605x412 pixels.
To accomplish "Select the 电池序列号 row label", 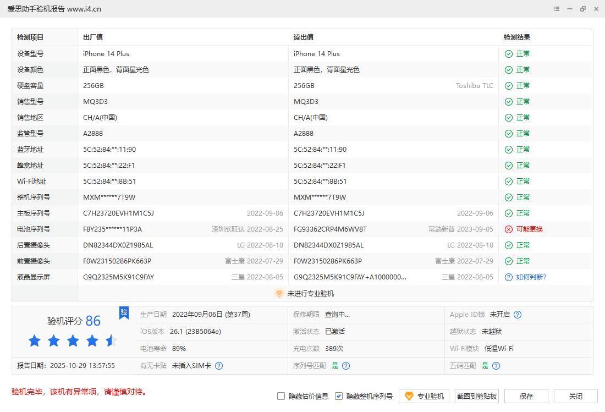I will [34, 229].
